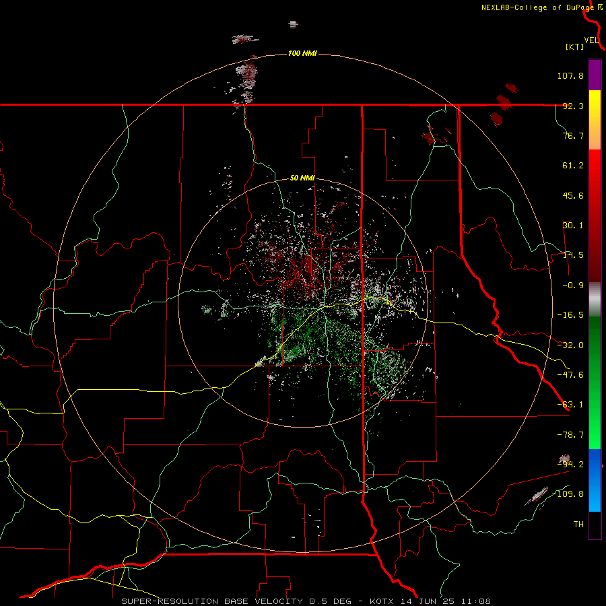Click the -47.6 legend value
The height and width of the screenshot is (606, 606).
pyautogui.click(x=570, y=375)
